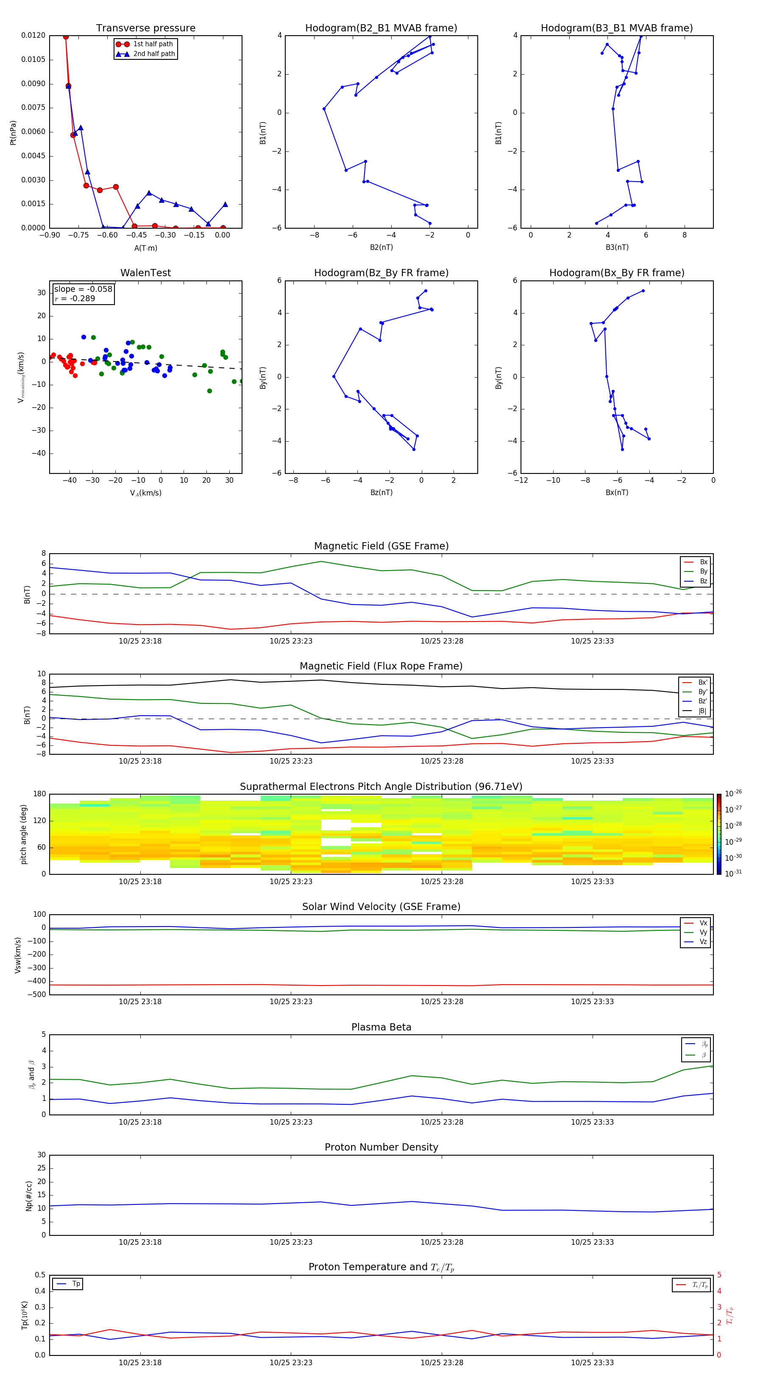Click the By' legend entry
This screenshot has height=1400, width=763.
click(x=695, y=692)
